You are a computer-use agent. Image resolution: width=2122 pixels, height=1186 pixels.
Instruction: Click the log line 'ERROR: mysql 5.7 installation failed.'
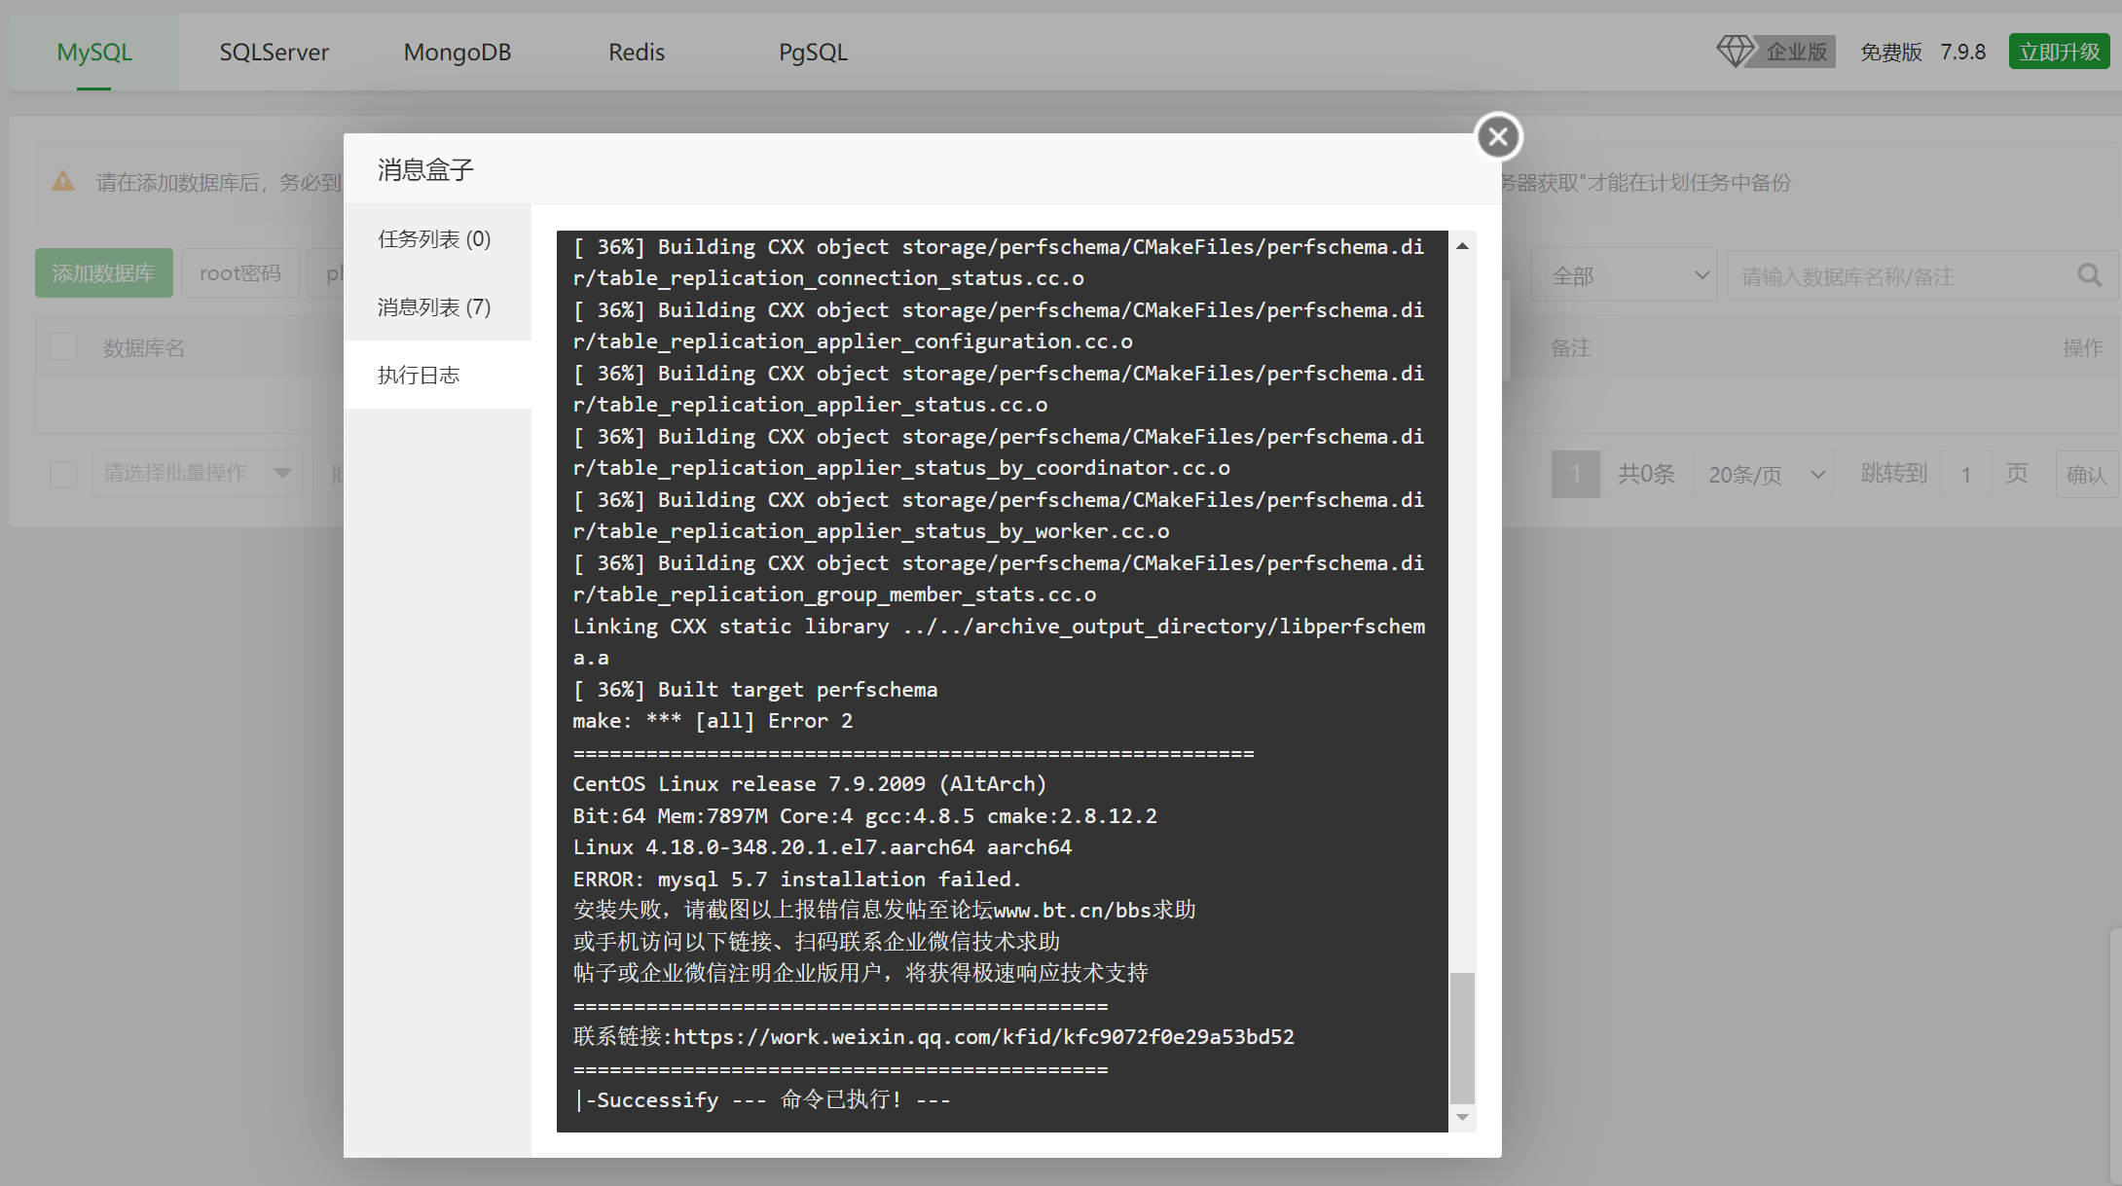coord(797,880)
